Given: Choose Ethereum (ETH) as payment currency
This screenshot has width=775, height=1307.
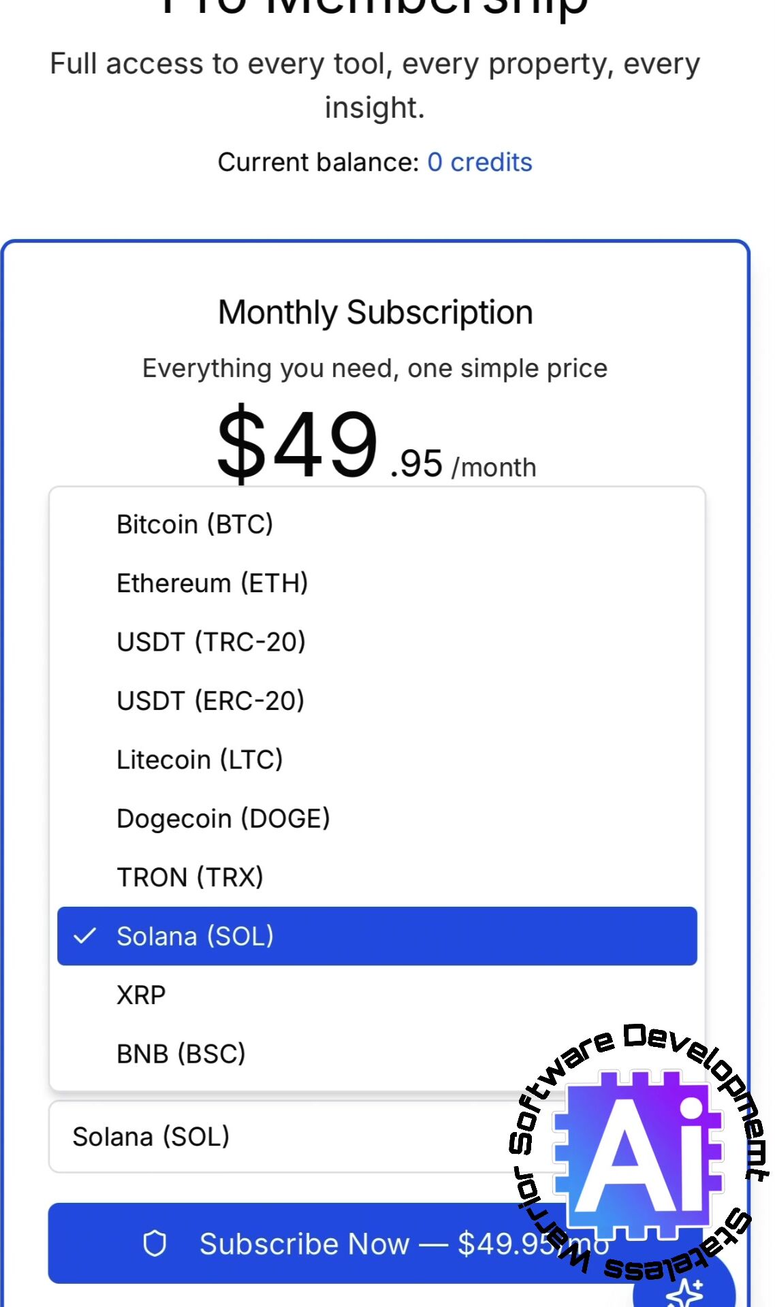Looking at the screenshot, I should (x=212, y=583).
